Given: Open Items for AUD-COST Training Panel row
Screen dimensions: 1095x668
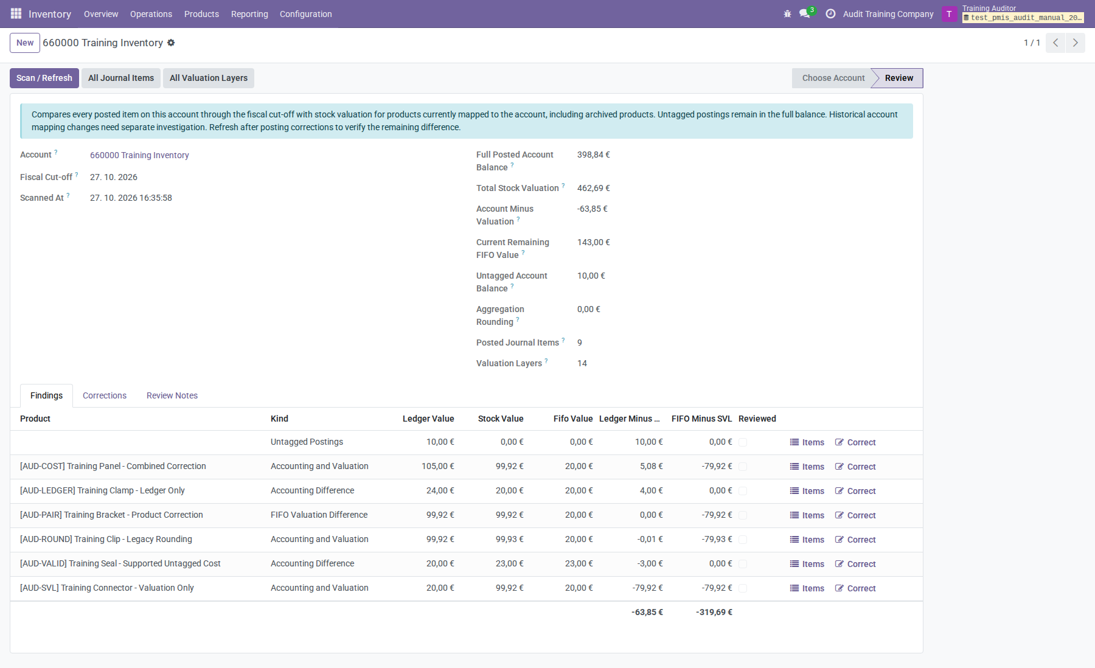Looking at the screenshot, I should (807, 467).
